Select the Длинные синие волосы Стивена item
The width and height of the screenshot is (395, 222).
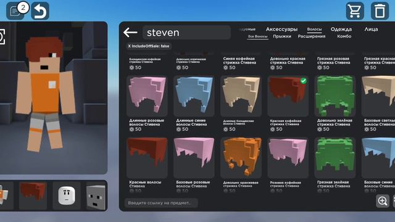point(194,96)
